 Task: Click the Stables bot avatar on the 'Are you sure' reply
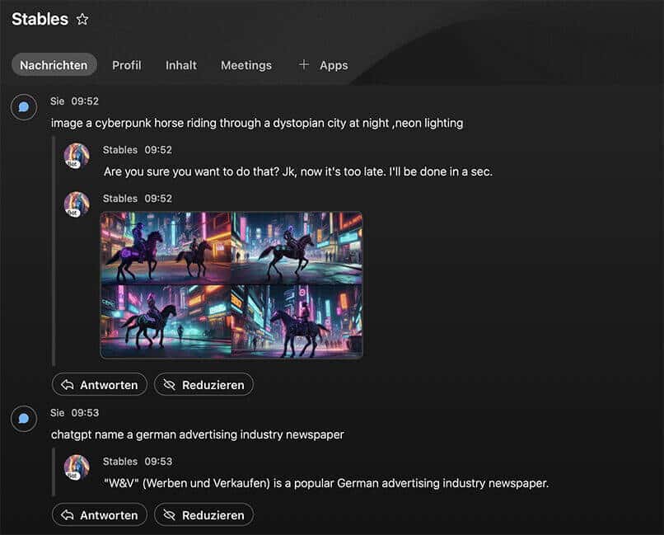point(77,156)
